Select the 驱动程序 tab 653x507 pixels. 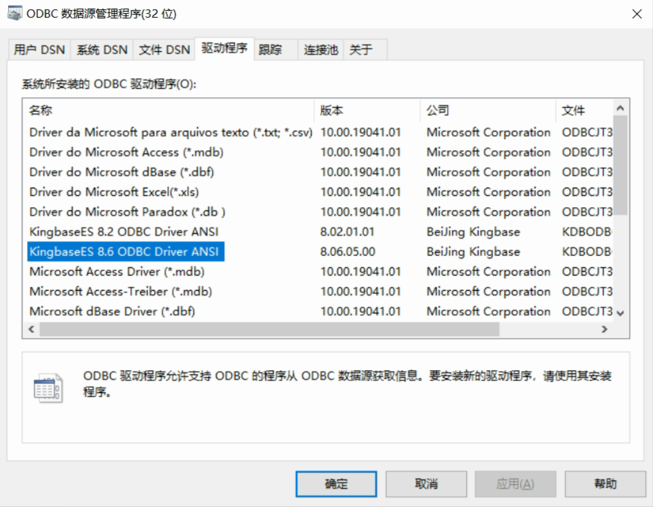(x=224, y=48)
